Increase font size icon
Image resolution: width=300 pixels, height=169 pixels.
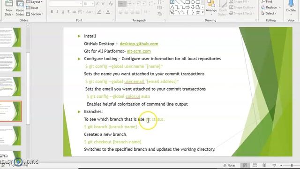[98, 4]
